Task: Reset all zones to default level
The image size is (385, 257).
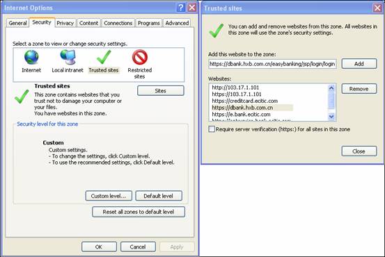Action: [x=139, y=212]
